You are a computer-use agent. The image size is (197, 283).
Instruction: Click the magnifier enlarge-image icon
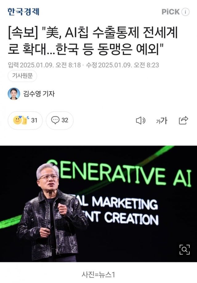(185, 250)
